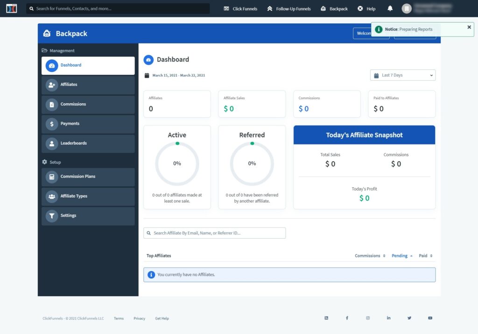
Task: Open Backpack Settings page
Action: pos(88,216)
